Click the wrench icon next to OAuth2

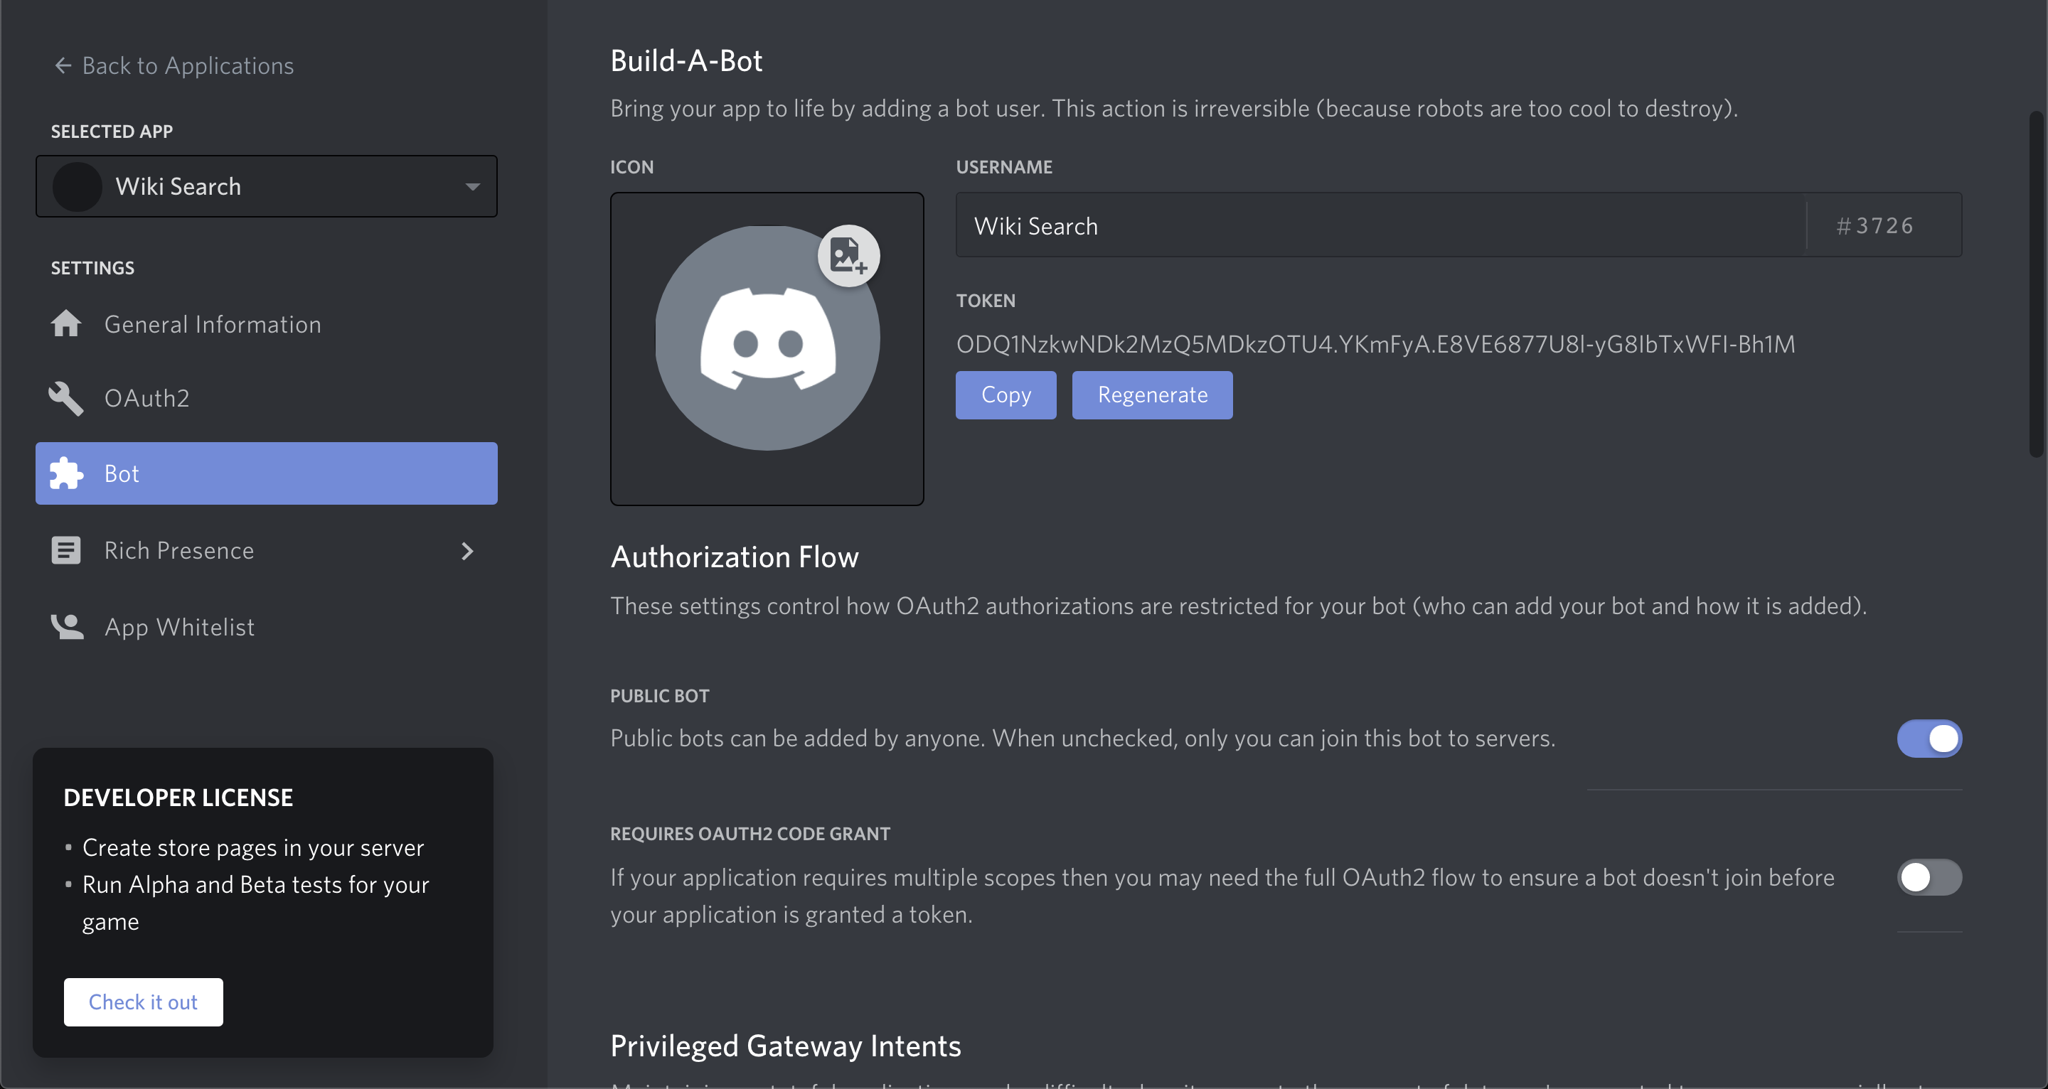click(66, 398)
